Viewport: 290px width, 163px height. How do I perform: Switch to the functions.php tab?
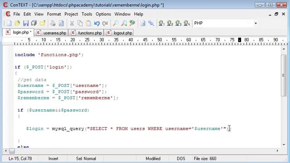pos(87,33)
